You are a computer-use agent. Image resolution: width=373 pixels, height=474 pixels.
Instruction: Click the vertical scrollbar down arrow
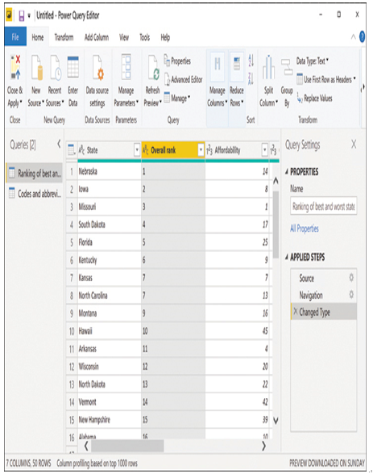click(x=276, y=420)
